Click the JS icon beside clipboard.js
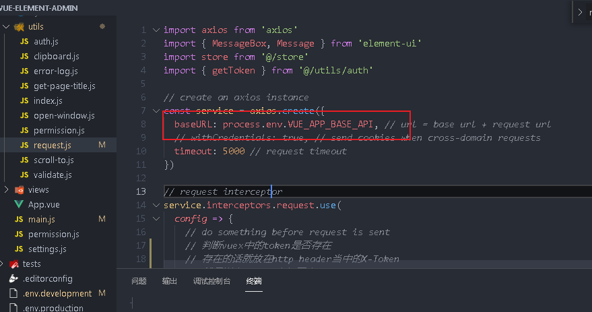Image resolution: width=592 pixels, height=312 pixels. [x=24, y=57]
